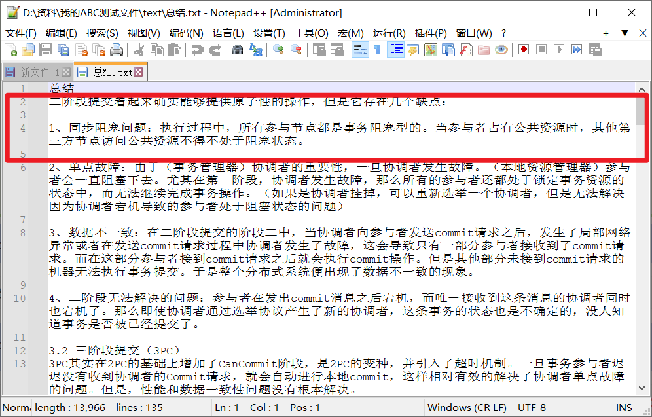
Task: Close the 总结.txt tab
Action: (x=138, y=72)
